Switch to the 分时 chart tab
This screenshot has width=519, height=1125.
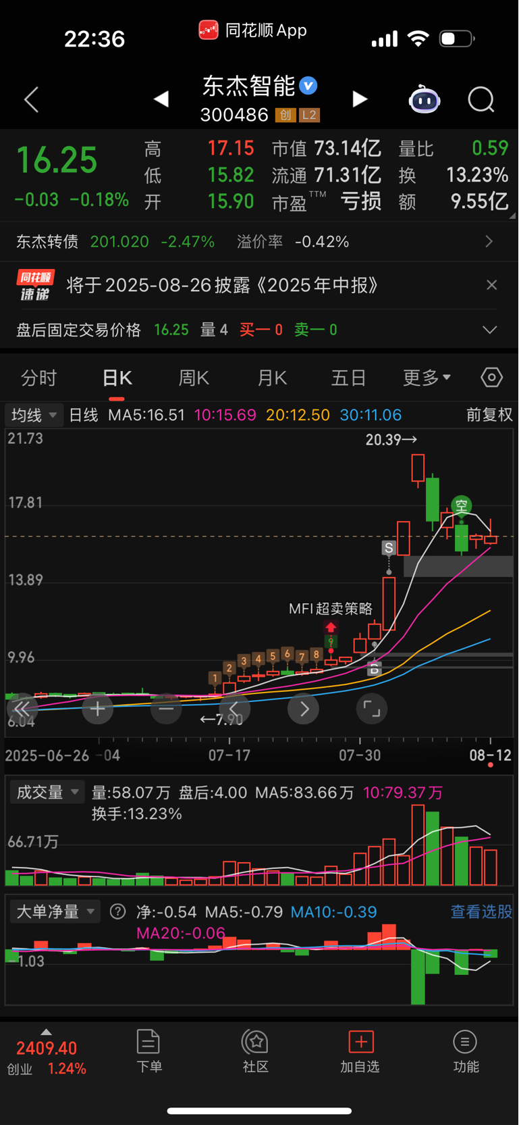pyautogui.click(x=39, y=378)
